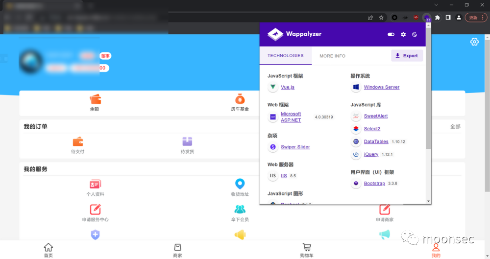View 待发货 pending shipment orders

point(187,145)
